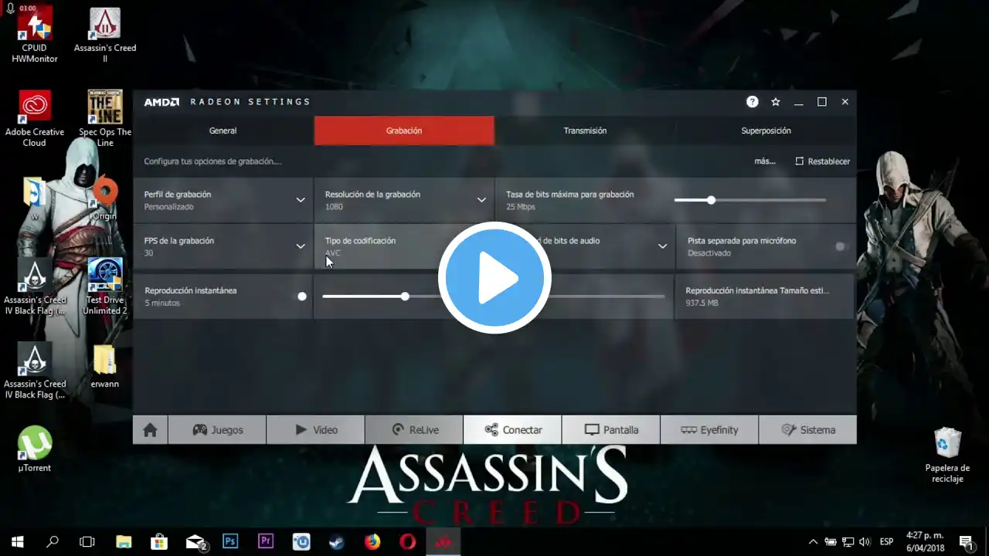Show hidden system tray icons
Screen dimensions: 989x556
[813, 541]
